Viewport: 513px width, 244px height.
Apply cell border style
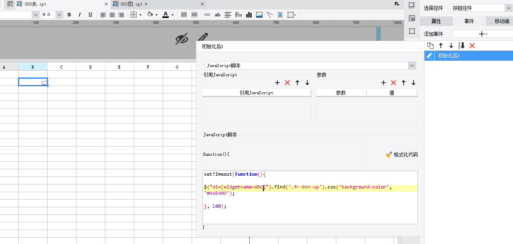(x=134, y=15)
